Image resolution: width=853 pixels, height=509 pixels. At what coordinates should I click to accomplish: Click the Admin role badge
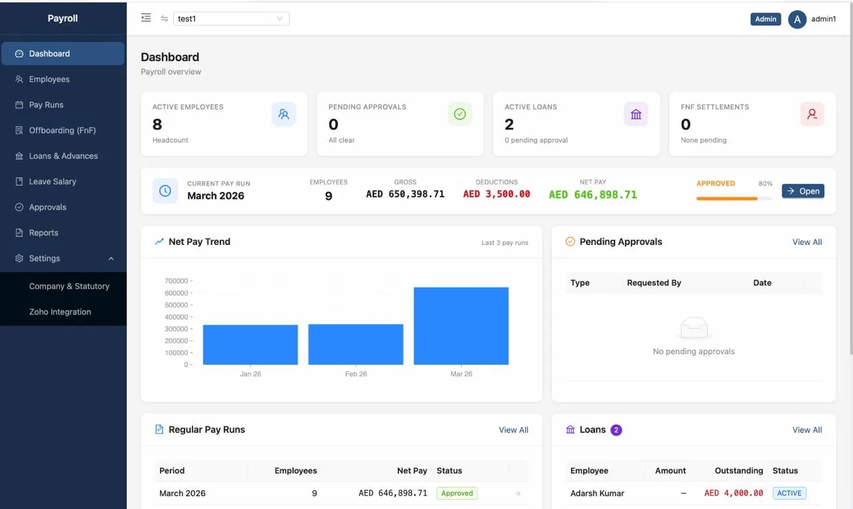766,19
